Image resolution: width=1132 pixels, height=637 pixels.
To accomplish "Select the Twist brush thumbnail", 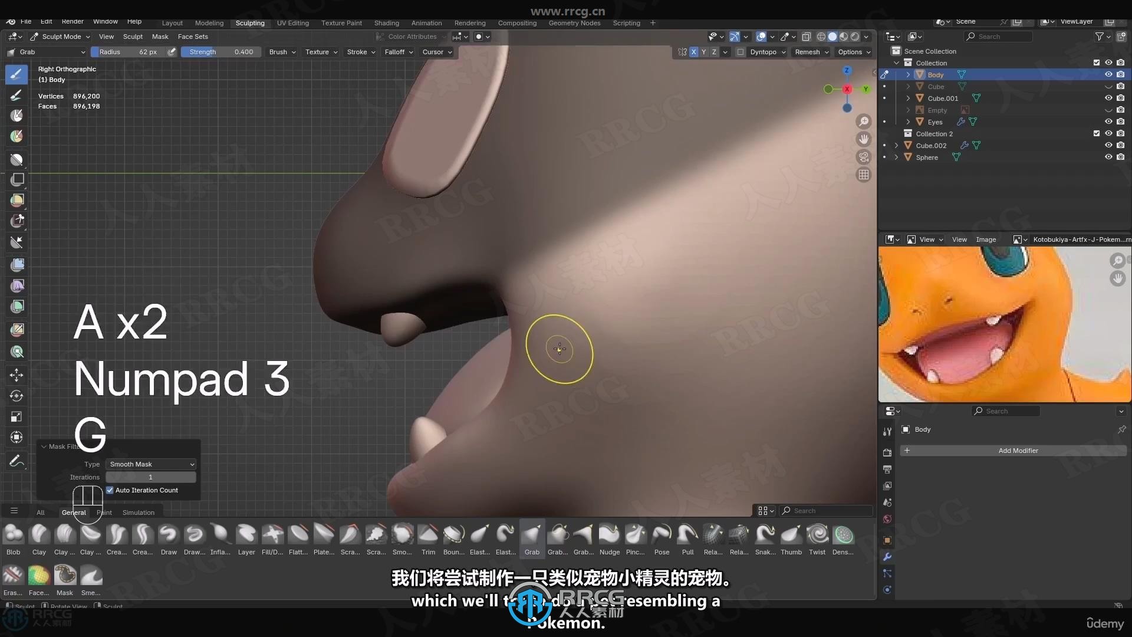I will [x=817, y=540].
